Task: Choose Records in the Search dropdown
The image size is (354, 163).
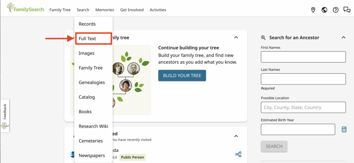Action: [87, 24]
